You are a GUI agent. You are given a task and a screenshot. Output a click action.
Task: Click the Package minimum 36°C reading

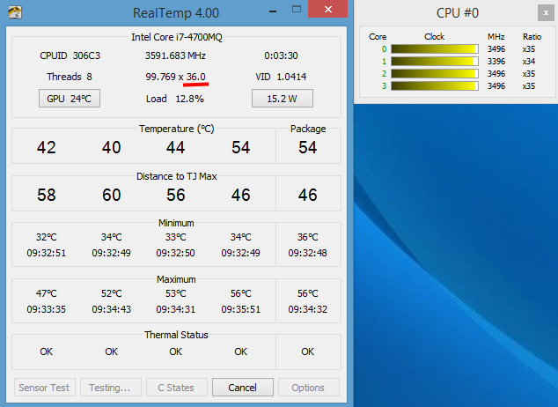coord(307,237)
